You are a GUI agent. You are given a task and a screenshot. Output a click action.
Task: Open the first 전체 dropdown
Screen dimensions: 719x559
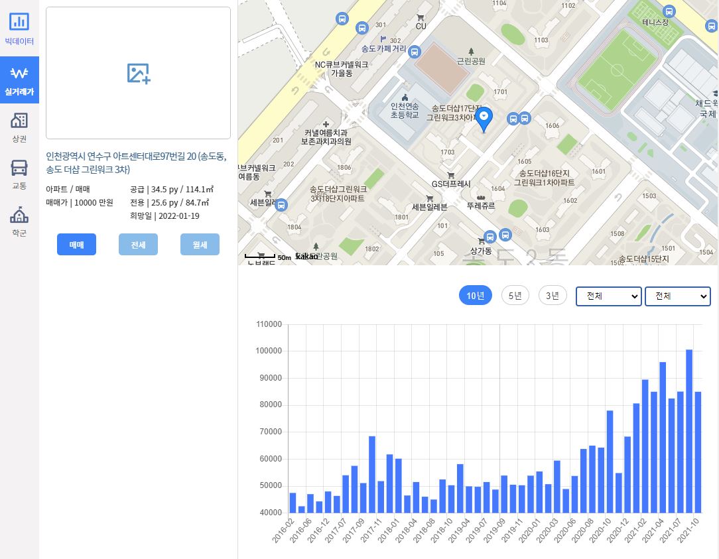pos(608,296)
